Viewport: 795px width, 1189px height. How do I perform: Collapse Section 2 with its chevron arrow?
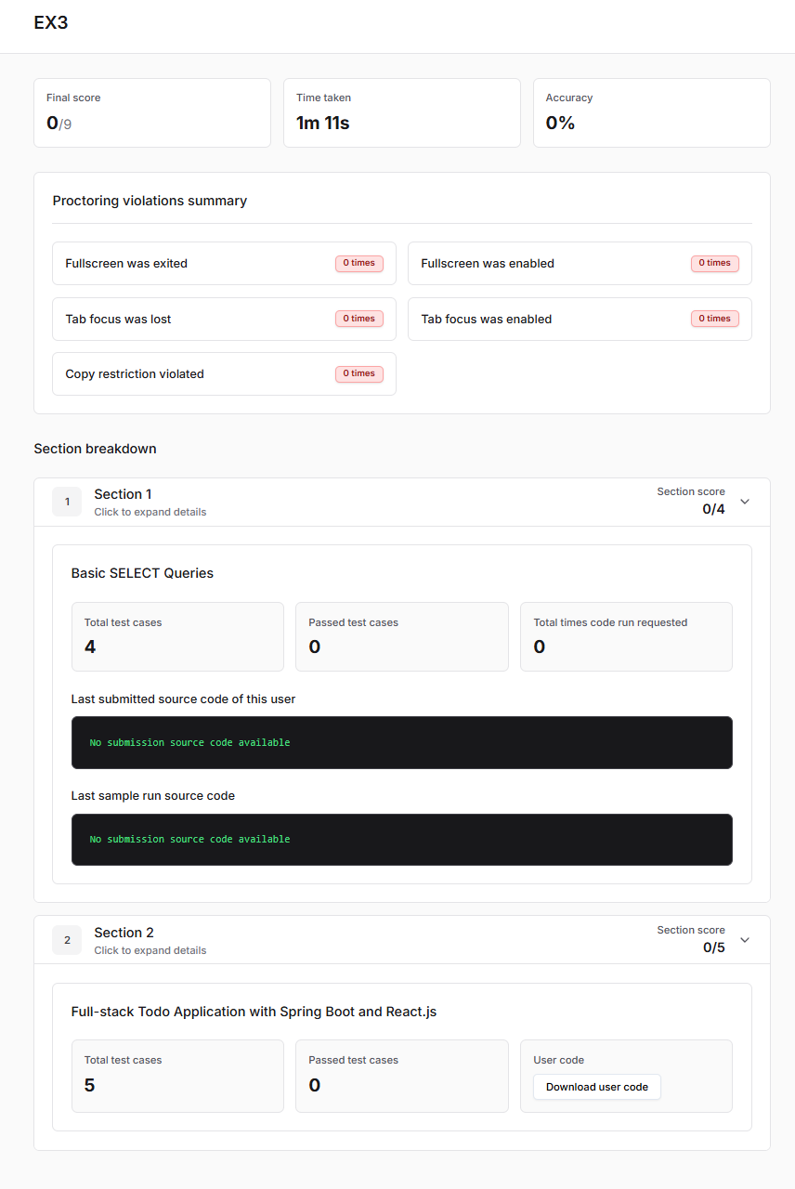pyautogui.click(x=744, y=940)
